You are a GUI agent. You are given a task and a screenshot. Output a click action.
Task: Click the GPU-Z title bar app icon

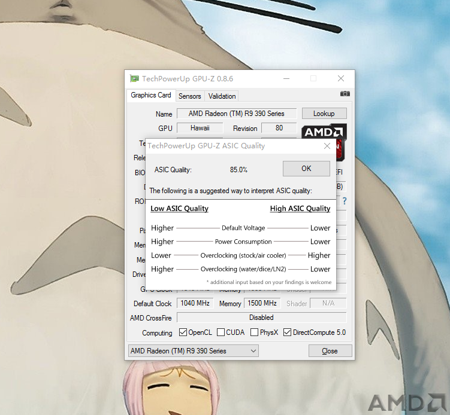coord(134,78)
